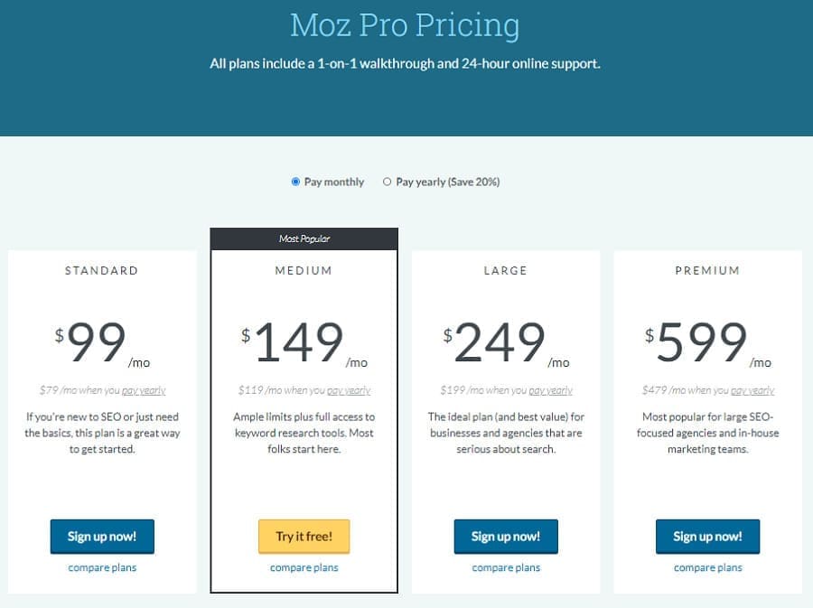The height and width of the screenshot is (608, 813).
Task: Select the Pay monthly radio button
Action: 296,182
